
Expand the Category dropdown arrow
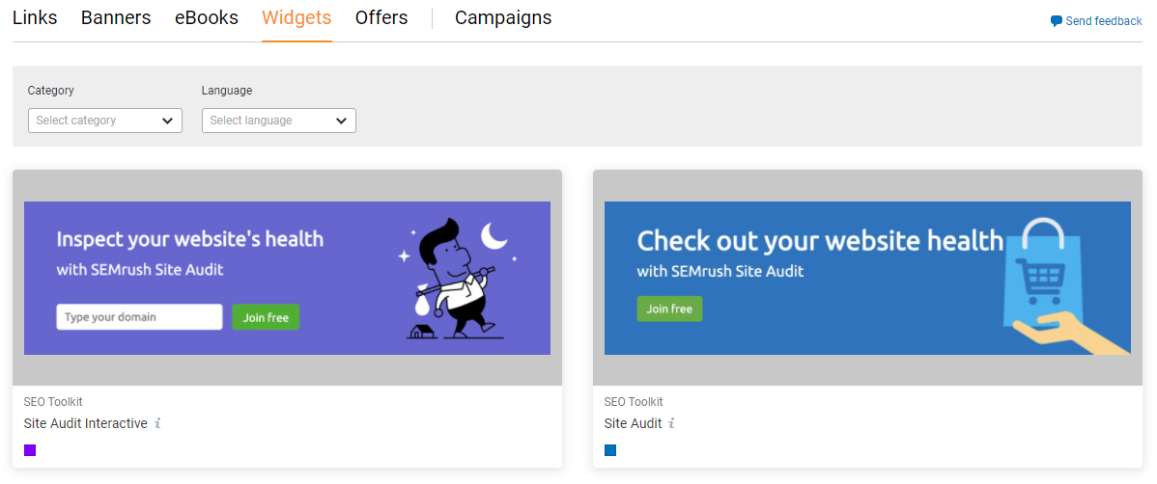pyautogui.click(x=167, y=121)
